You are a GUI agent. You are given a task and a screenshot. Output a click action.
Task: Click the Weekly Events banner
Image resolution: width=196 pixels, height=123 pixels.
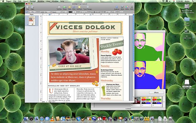112,45
